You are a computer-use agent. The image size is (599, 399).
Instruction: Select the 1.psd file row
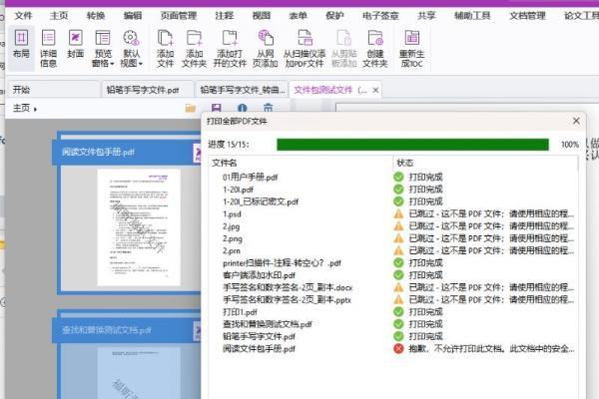(x=392, y=213)
